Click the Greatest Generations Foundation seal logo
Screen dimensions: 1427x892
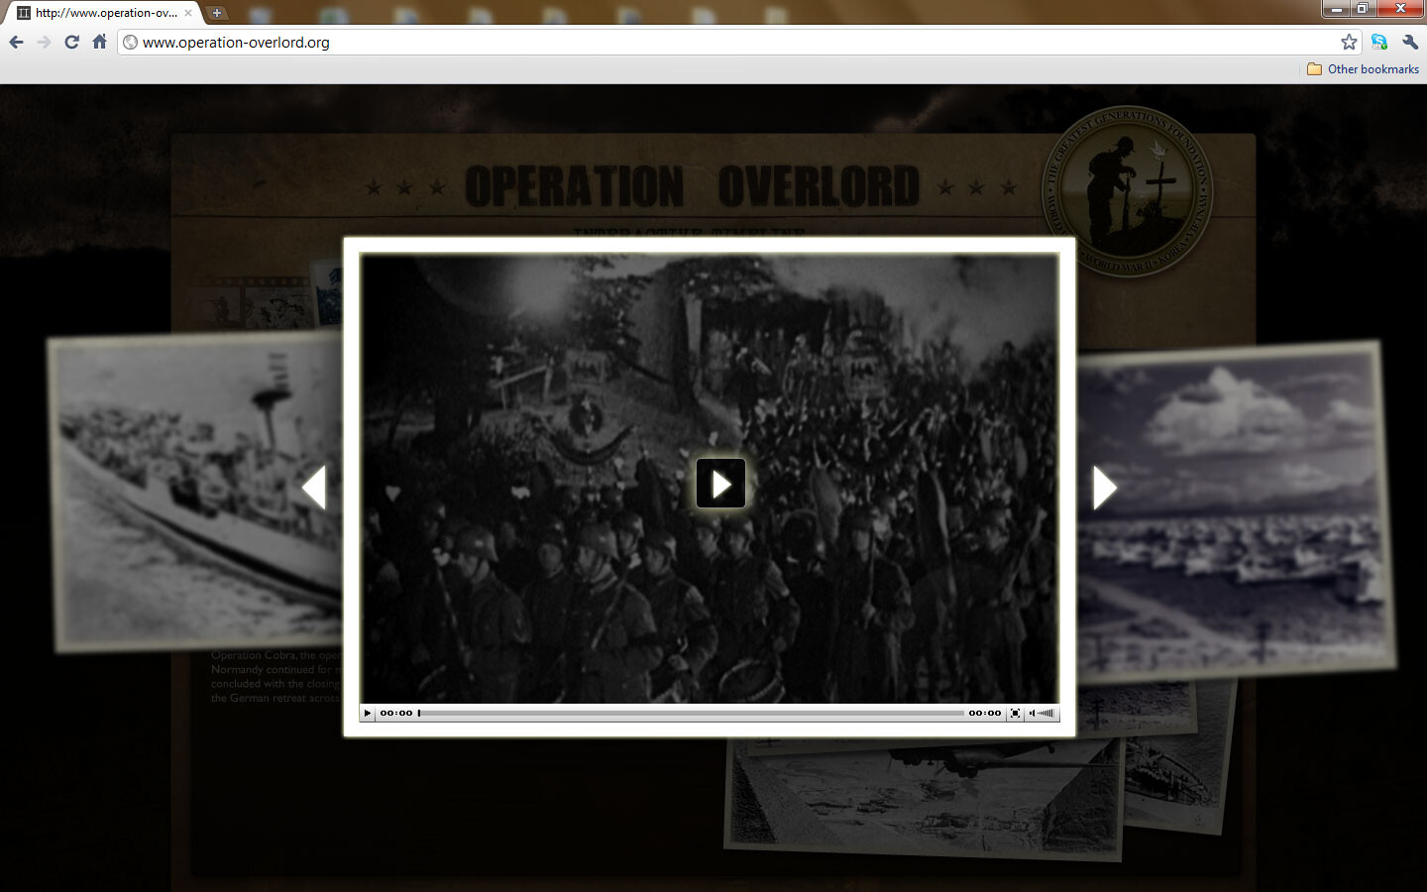1127,191
